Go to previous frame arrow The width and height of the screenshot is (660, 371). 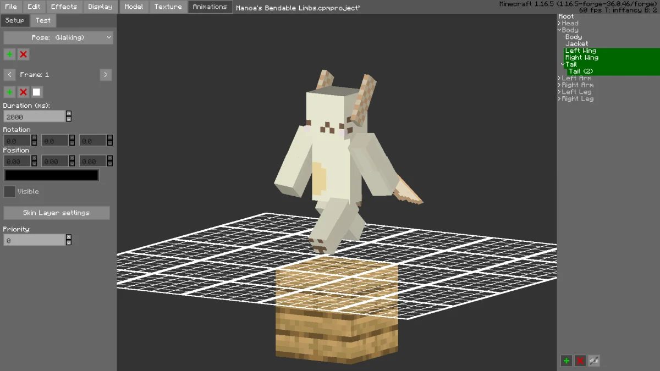click(x=9, y=75)
